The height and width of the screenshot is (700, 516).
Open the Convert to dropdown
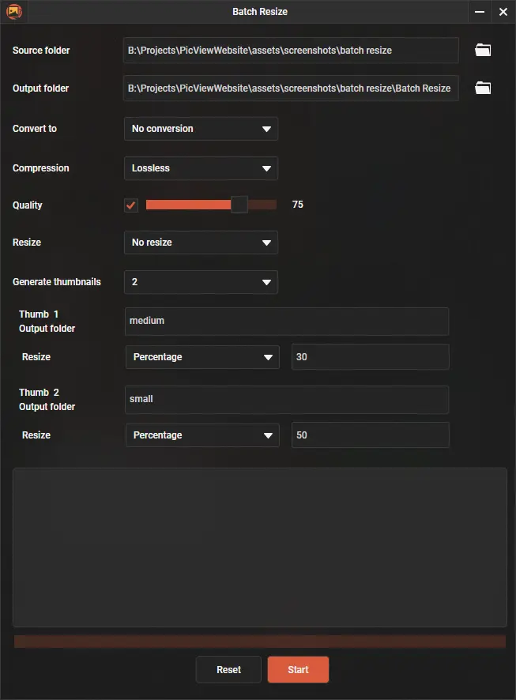point(201,129)
